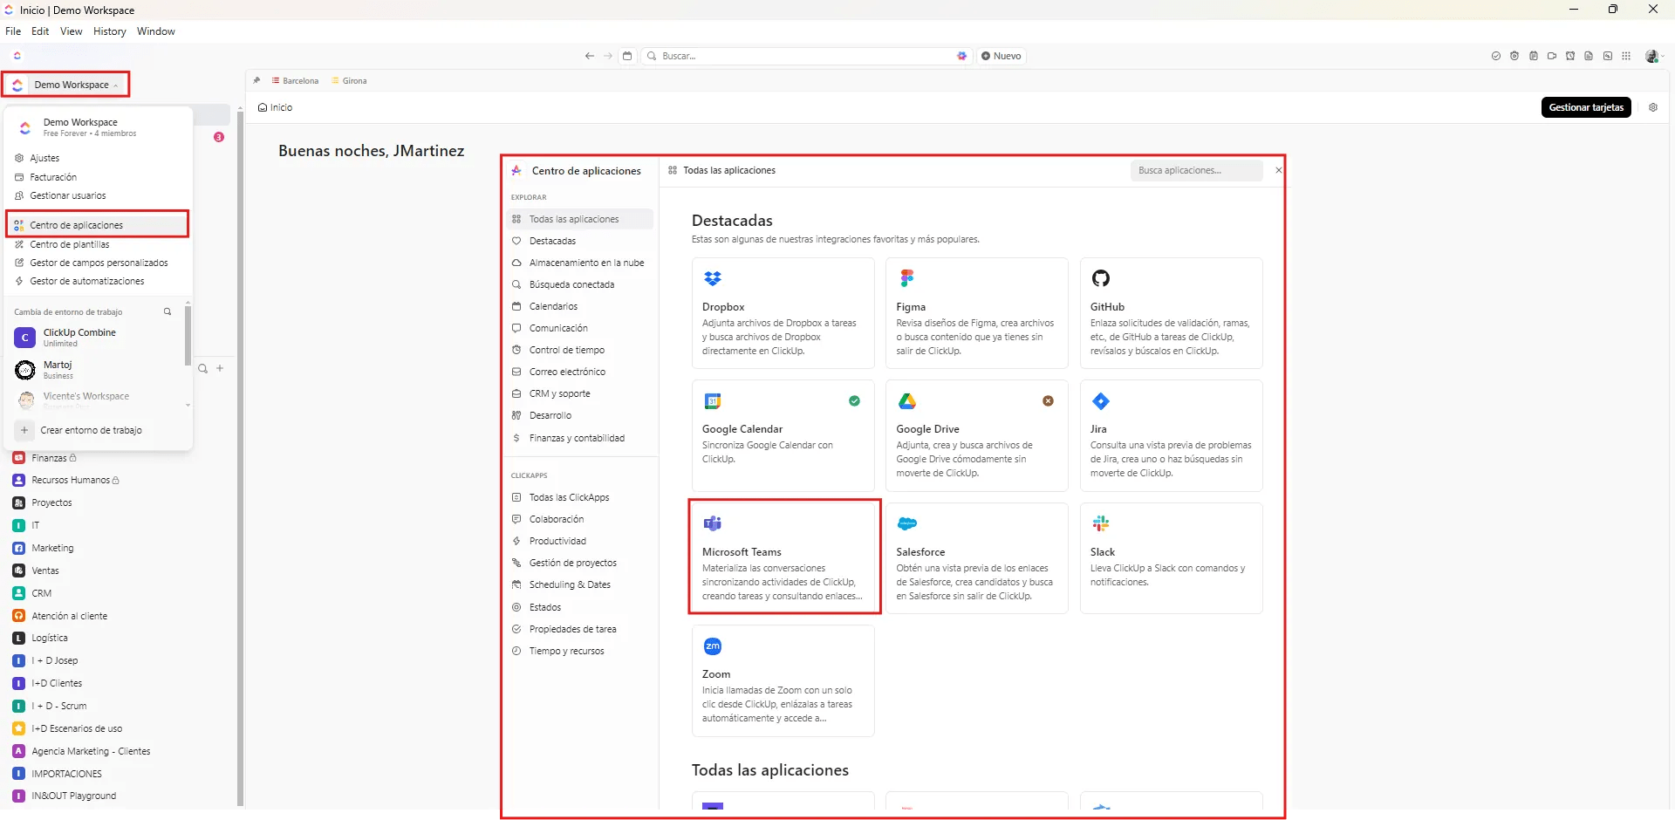Open the Notepad icon in the toolbar

(1534, 56)
